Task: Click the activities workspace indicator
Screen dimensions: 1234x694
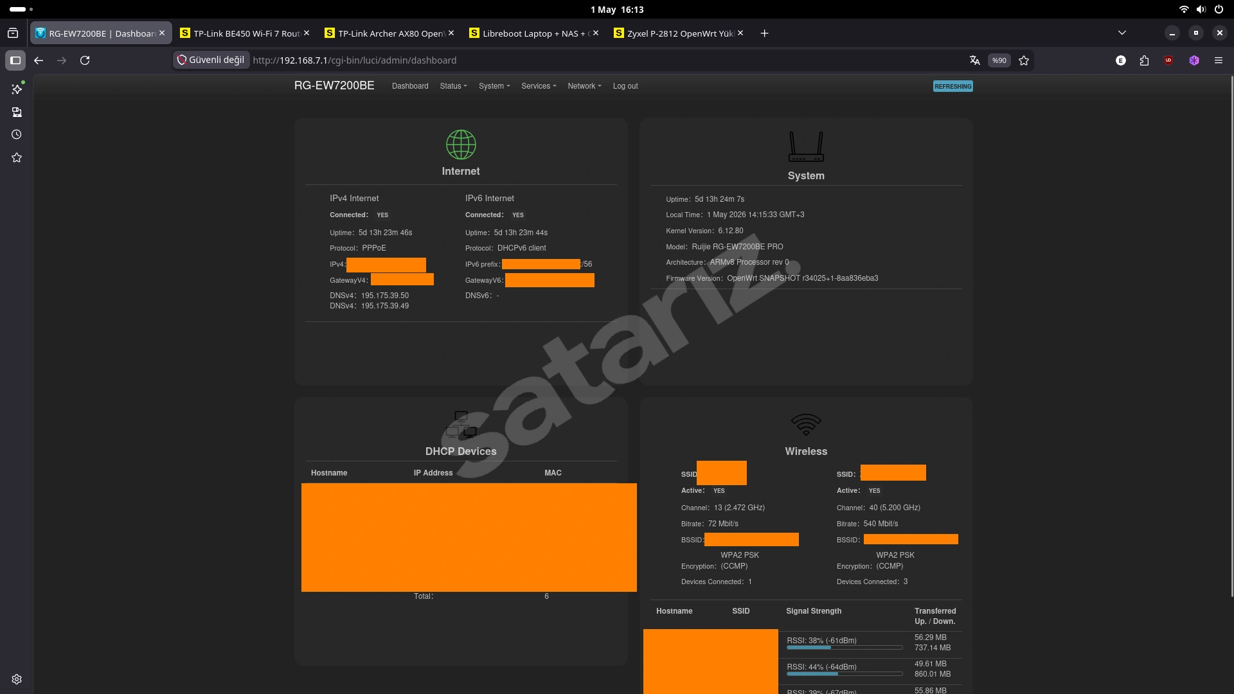Action: [x=21, y=10]
